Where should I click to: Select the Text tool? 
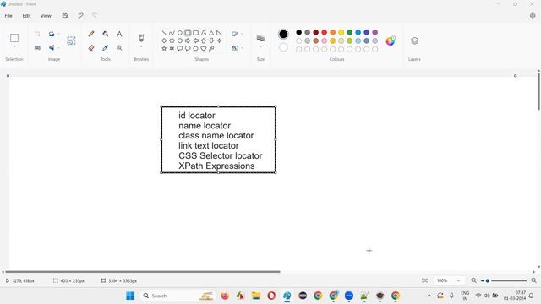[x=119, y=34]
